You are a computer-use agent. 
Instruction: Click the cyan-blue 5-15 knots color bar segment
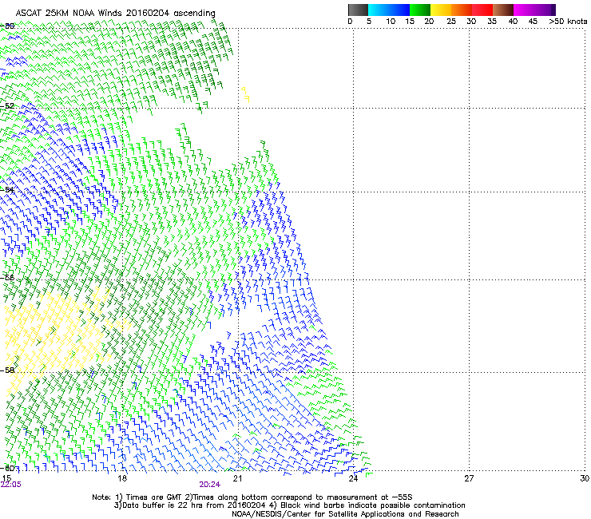tap(389, 10)
